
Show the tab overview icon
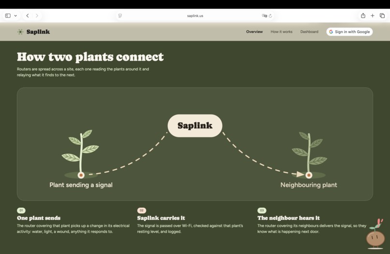point(382,16)
